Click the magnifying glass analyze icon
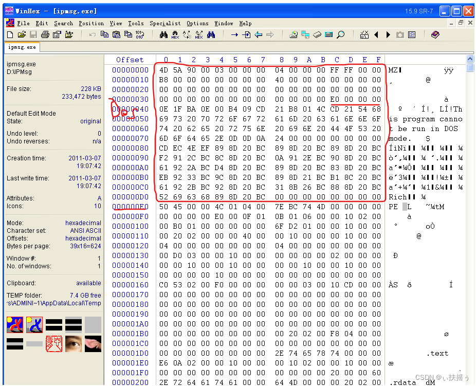The image size is (476, 386). [341, 35]
